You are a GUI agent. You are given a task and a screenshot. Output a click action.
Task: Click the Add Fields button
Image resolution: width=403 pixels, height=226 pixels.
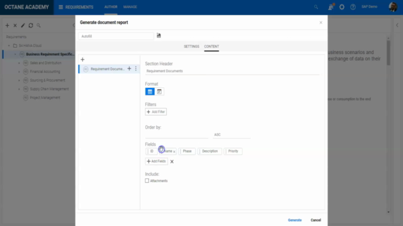(x=156, y=161)
